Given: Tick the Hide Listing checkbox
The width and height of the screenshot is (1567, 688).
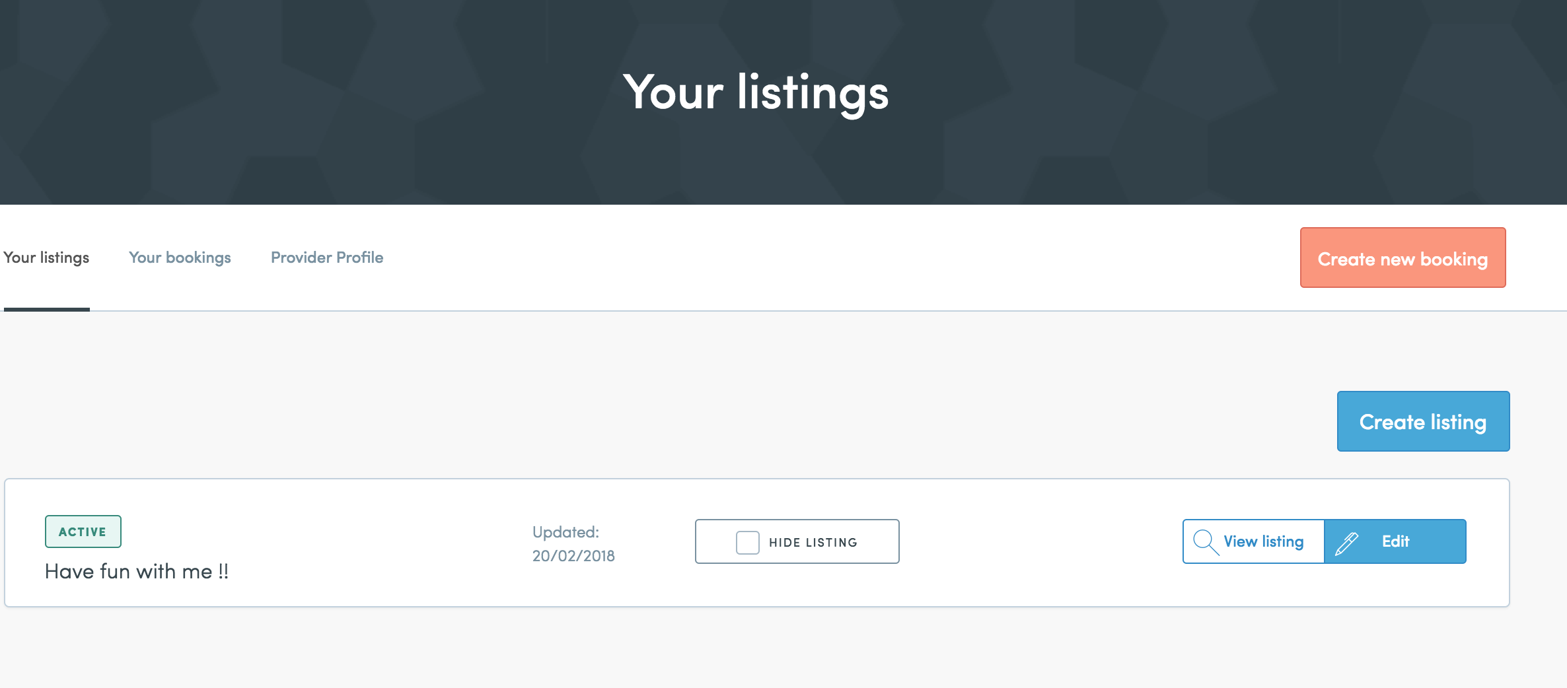Looking at the screenshot, I should (747, 543).
